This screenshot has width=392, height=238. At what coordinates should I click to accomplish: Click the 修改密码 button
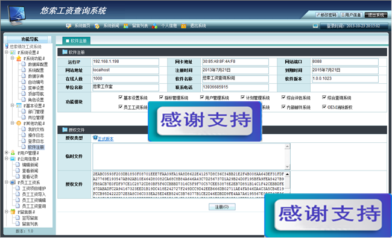[x=326, y=15]
